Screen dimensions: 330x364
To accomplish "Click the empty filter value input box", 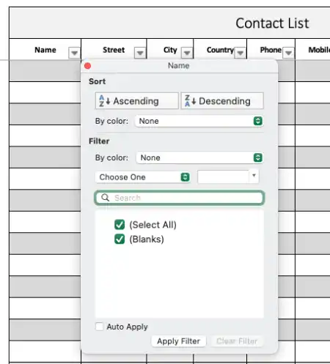I will point(224,177).
